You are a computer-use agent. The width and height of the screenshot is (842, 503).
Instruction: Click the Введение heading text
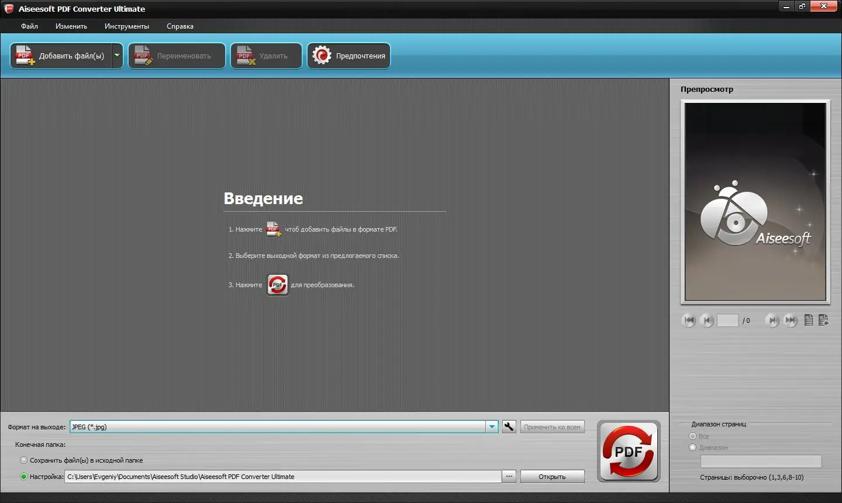point(263,198)
